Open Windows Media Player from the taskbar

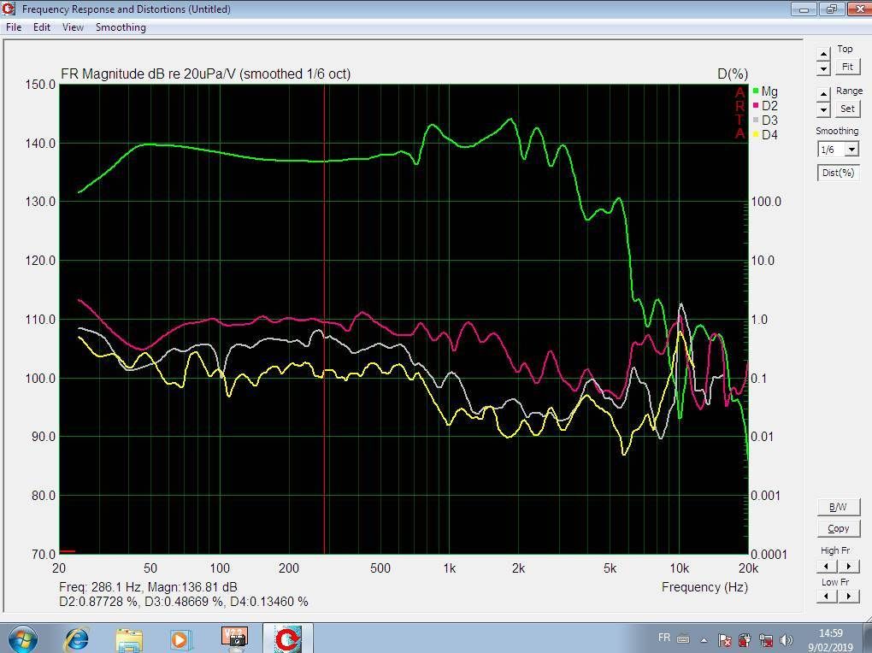click(x=179, y=639)
